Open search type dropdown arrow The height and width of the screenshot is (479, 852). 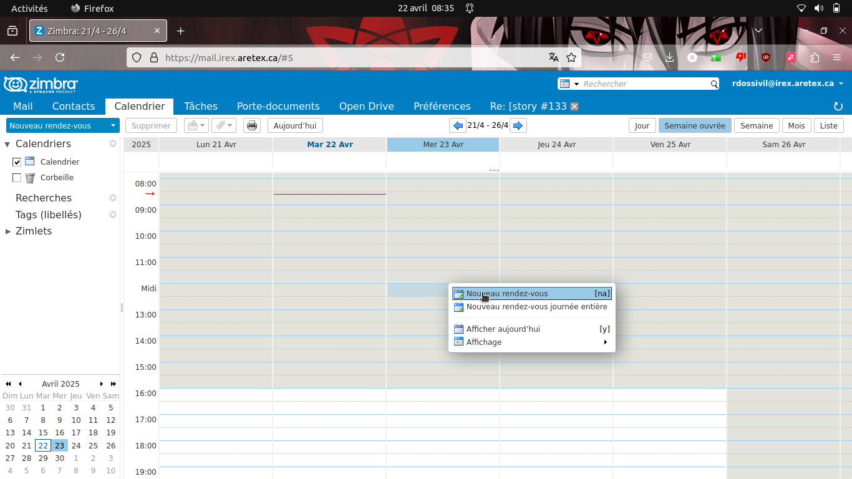576,84
